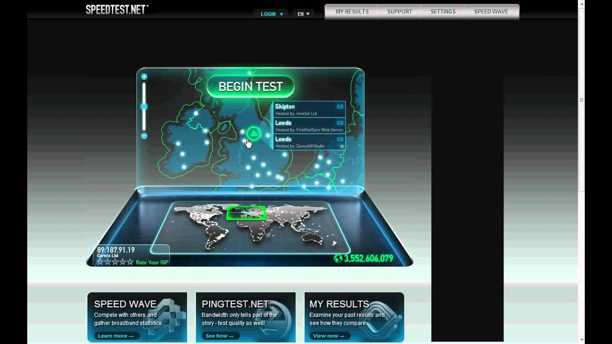Click the globe icon beside test counter
This screenshot has height=344, width=612.
[338, 258]
